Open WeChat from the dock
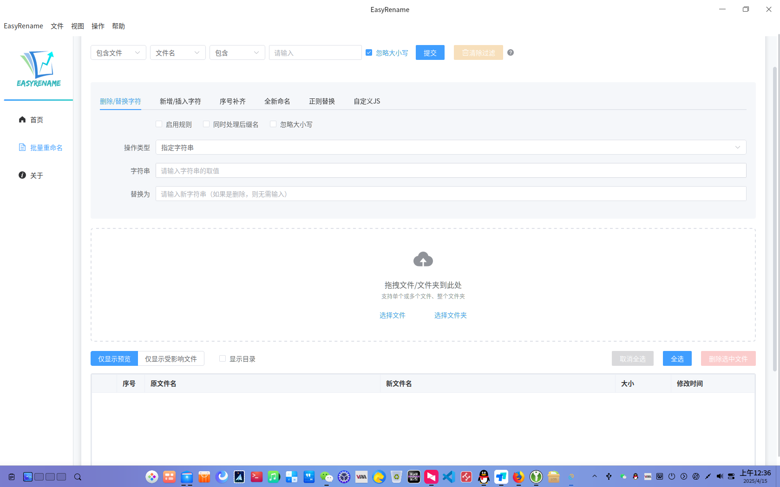780x487 pixels. tap(327, 477)
